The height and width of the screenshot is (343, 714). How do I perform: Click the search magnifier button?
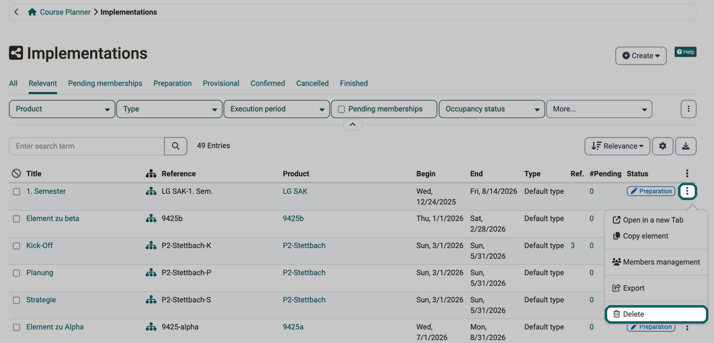[176, 146]
